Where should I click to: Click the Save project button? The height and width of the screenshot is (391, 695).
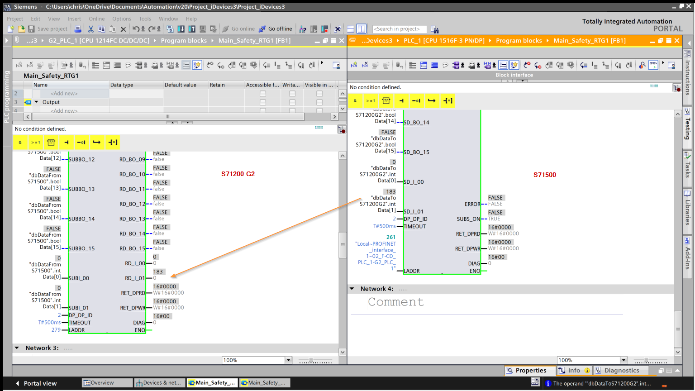(48, 29)
